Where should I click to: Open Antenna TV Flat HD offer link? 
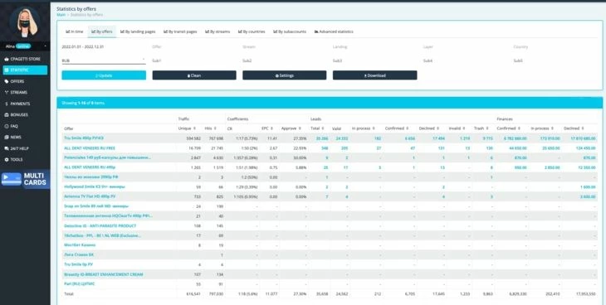click(90, 196)
